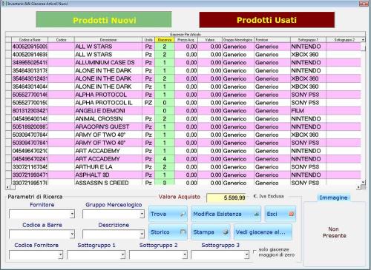The image size is (371, 270).
Task: Click Vedi giacenze al... button
Action: (x=263, y=232)
